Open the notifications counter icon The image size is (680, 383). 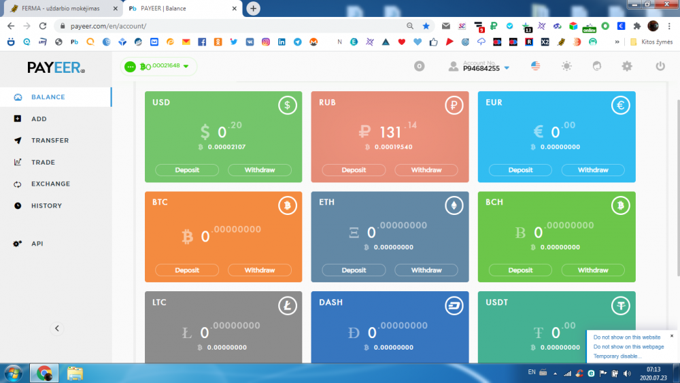tap(419, 66)
